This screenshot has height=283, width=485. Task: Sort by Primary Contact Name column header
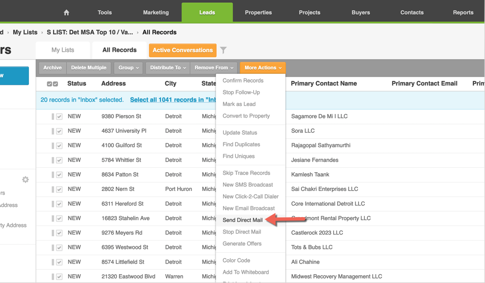pos(323,83)
